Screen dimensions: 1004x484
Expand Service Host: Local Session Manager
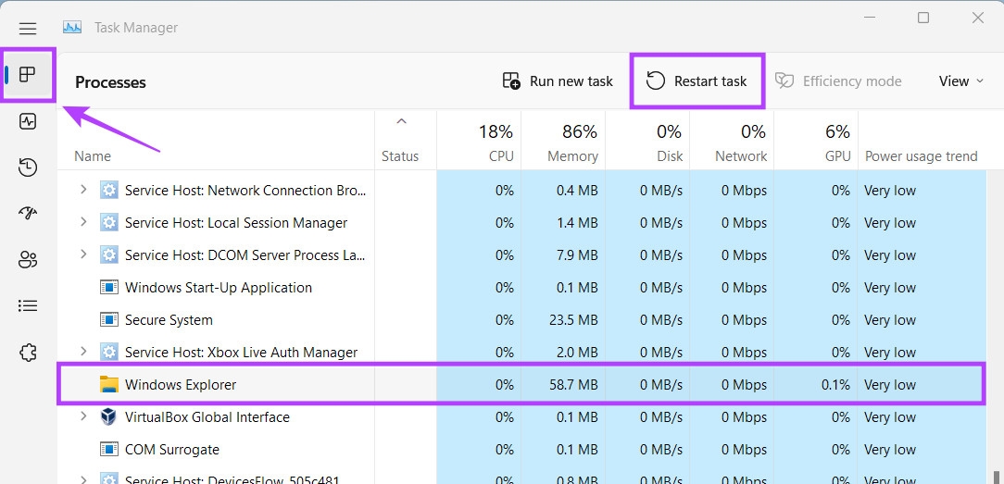click(x=82, y=222)
